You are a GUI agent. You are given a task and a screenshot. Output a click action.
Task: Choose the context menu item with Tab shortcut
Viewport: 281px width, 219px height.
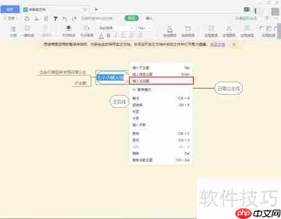point(161,67)
